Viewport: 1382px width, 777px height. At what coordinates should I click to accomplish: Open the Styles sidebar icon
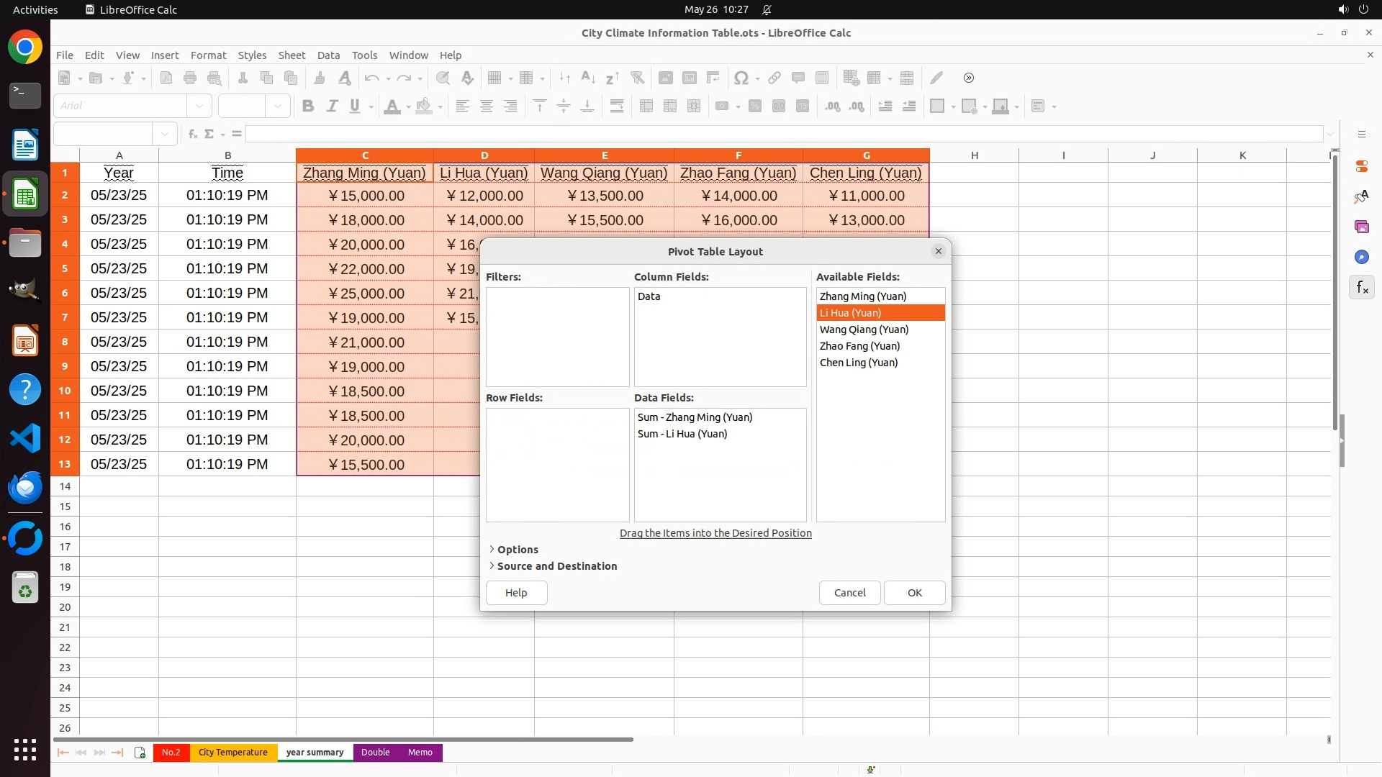point(1362,196)
